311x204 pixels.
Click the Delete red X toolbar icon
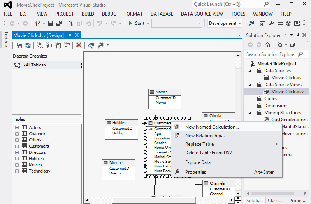pyautogui.click(x=79, y=45)
